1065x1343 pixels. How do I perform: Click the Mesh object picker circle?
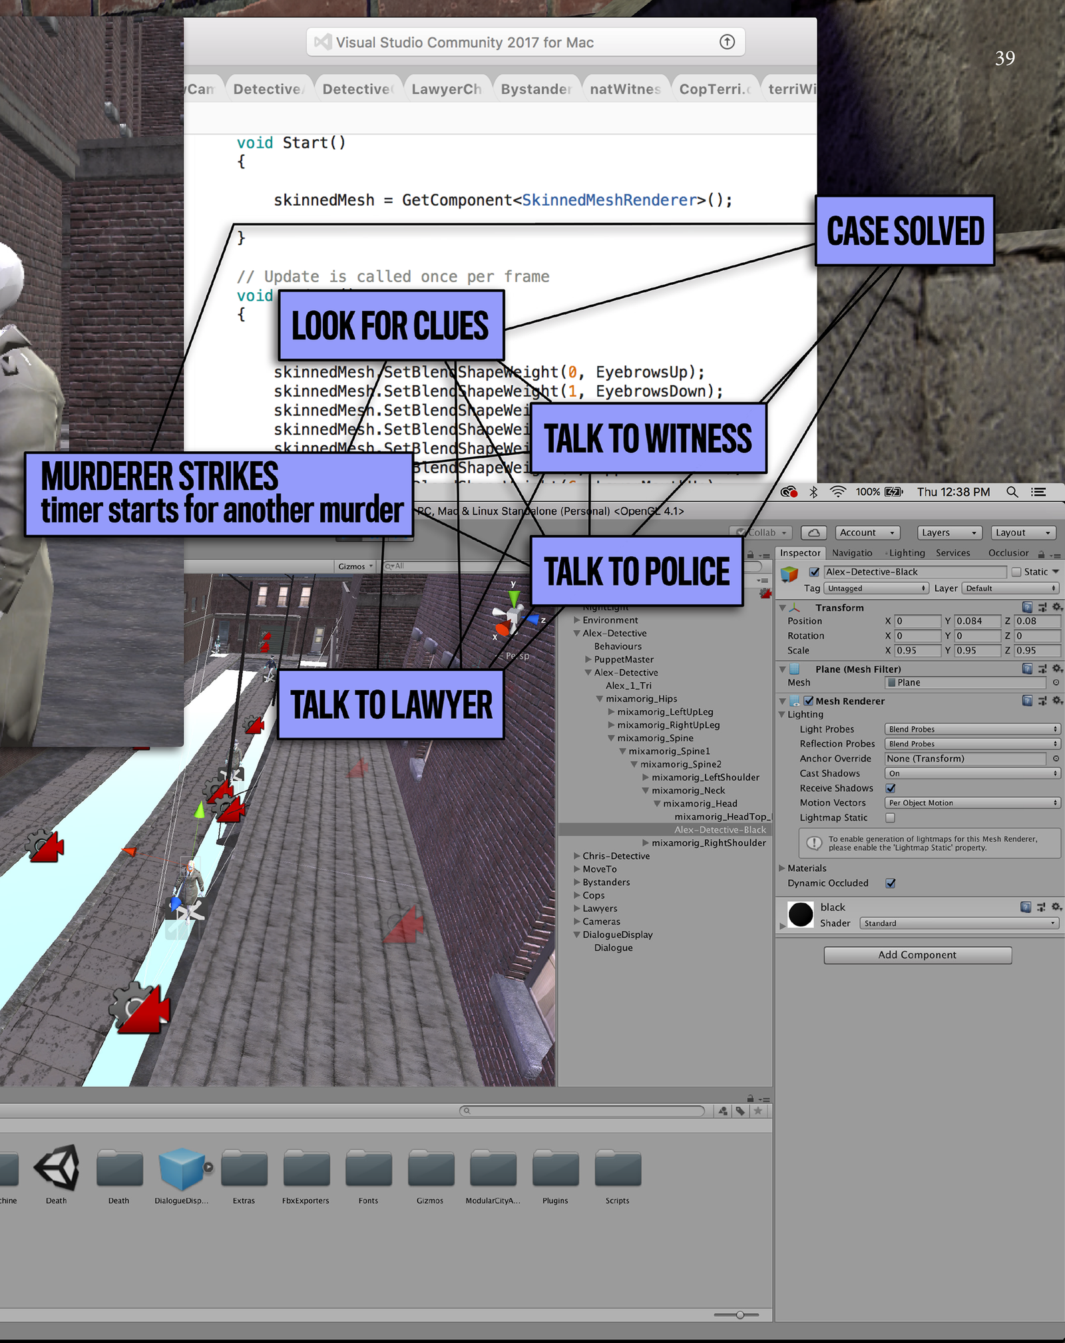[x=1056, y=683]
